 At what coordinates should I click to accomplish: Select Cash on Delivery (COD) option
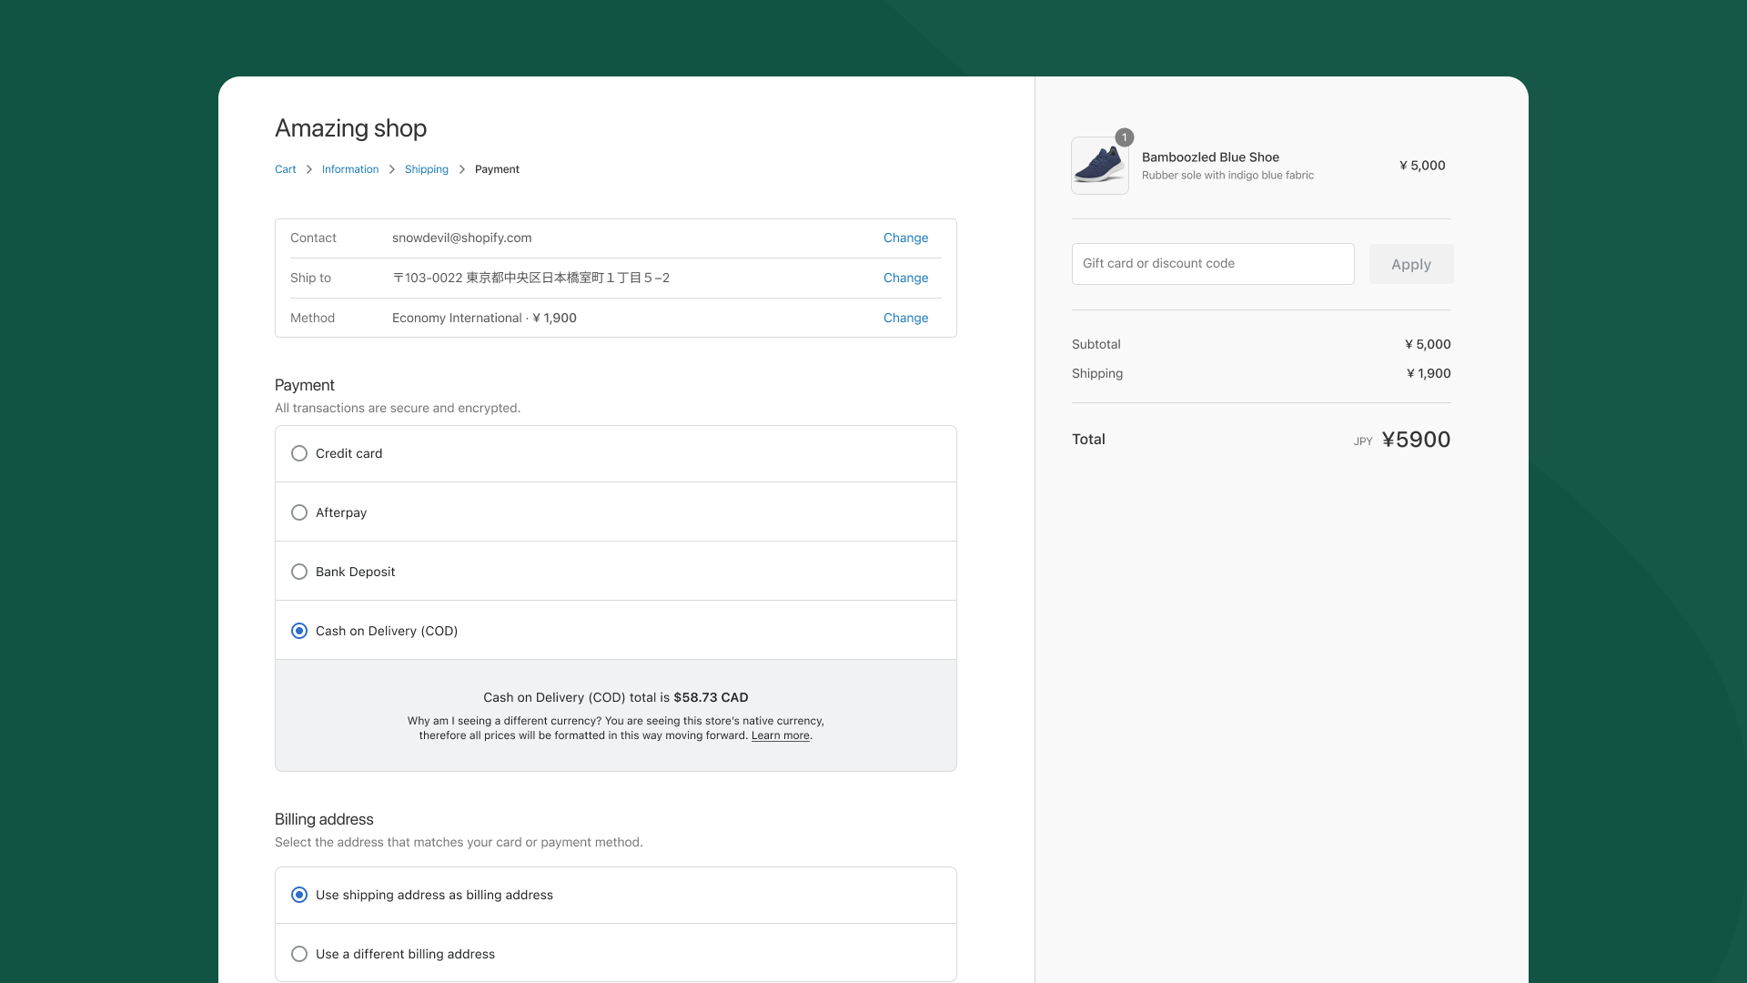pyautogui.click(x=299, y=631)
